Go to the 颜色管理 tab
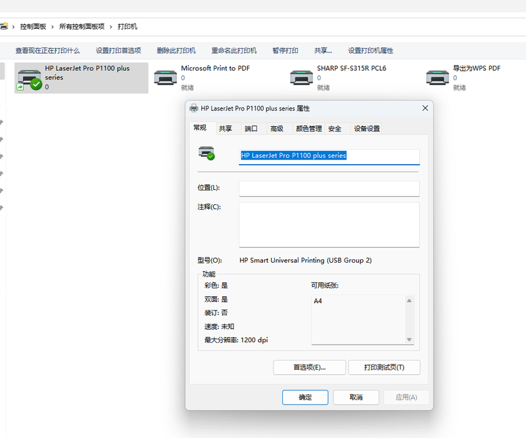The width and height of the screenshot is (526, 438). (x=308, y=129)
